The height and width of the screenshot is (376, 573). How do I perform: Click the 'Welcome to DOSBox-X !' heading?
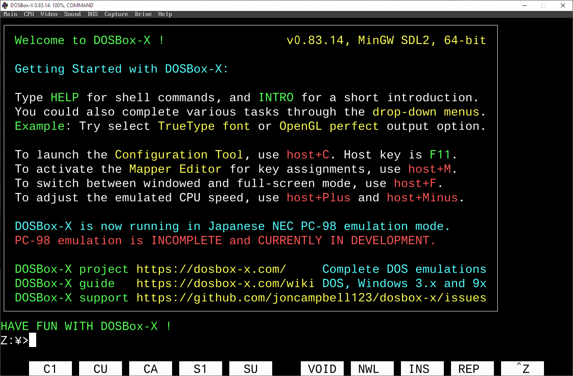tap(90, 40)
